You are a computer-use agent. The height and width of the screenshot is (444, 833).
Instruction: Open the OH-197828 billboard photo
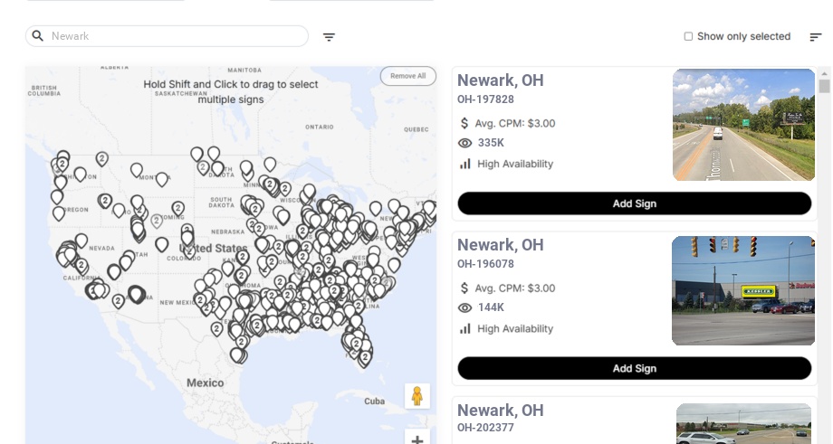(x=743, y=125)
